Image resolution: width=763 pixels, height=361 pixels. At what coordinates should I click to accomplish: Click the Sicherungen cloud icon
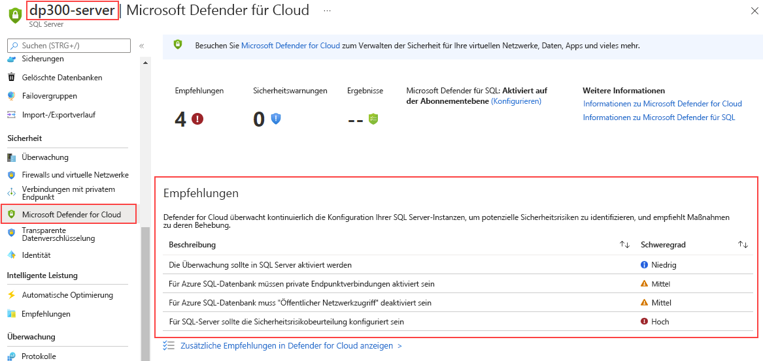[x=12, y=59]
